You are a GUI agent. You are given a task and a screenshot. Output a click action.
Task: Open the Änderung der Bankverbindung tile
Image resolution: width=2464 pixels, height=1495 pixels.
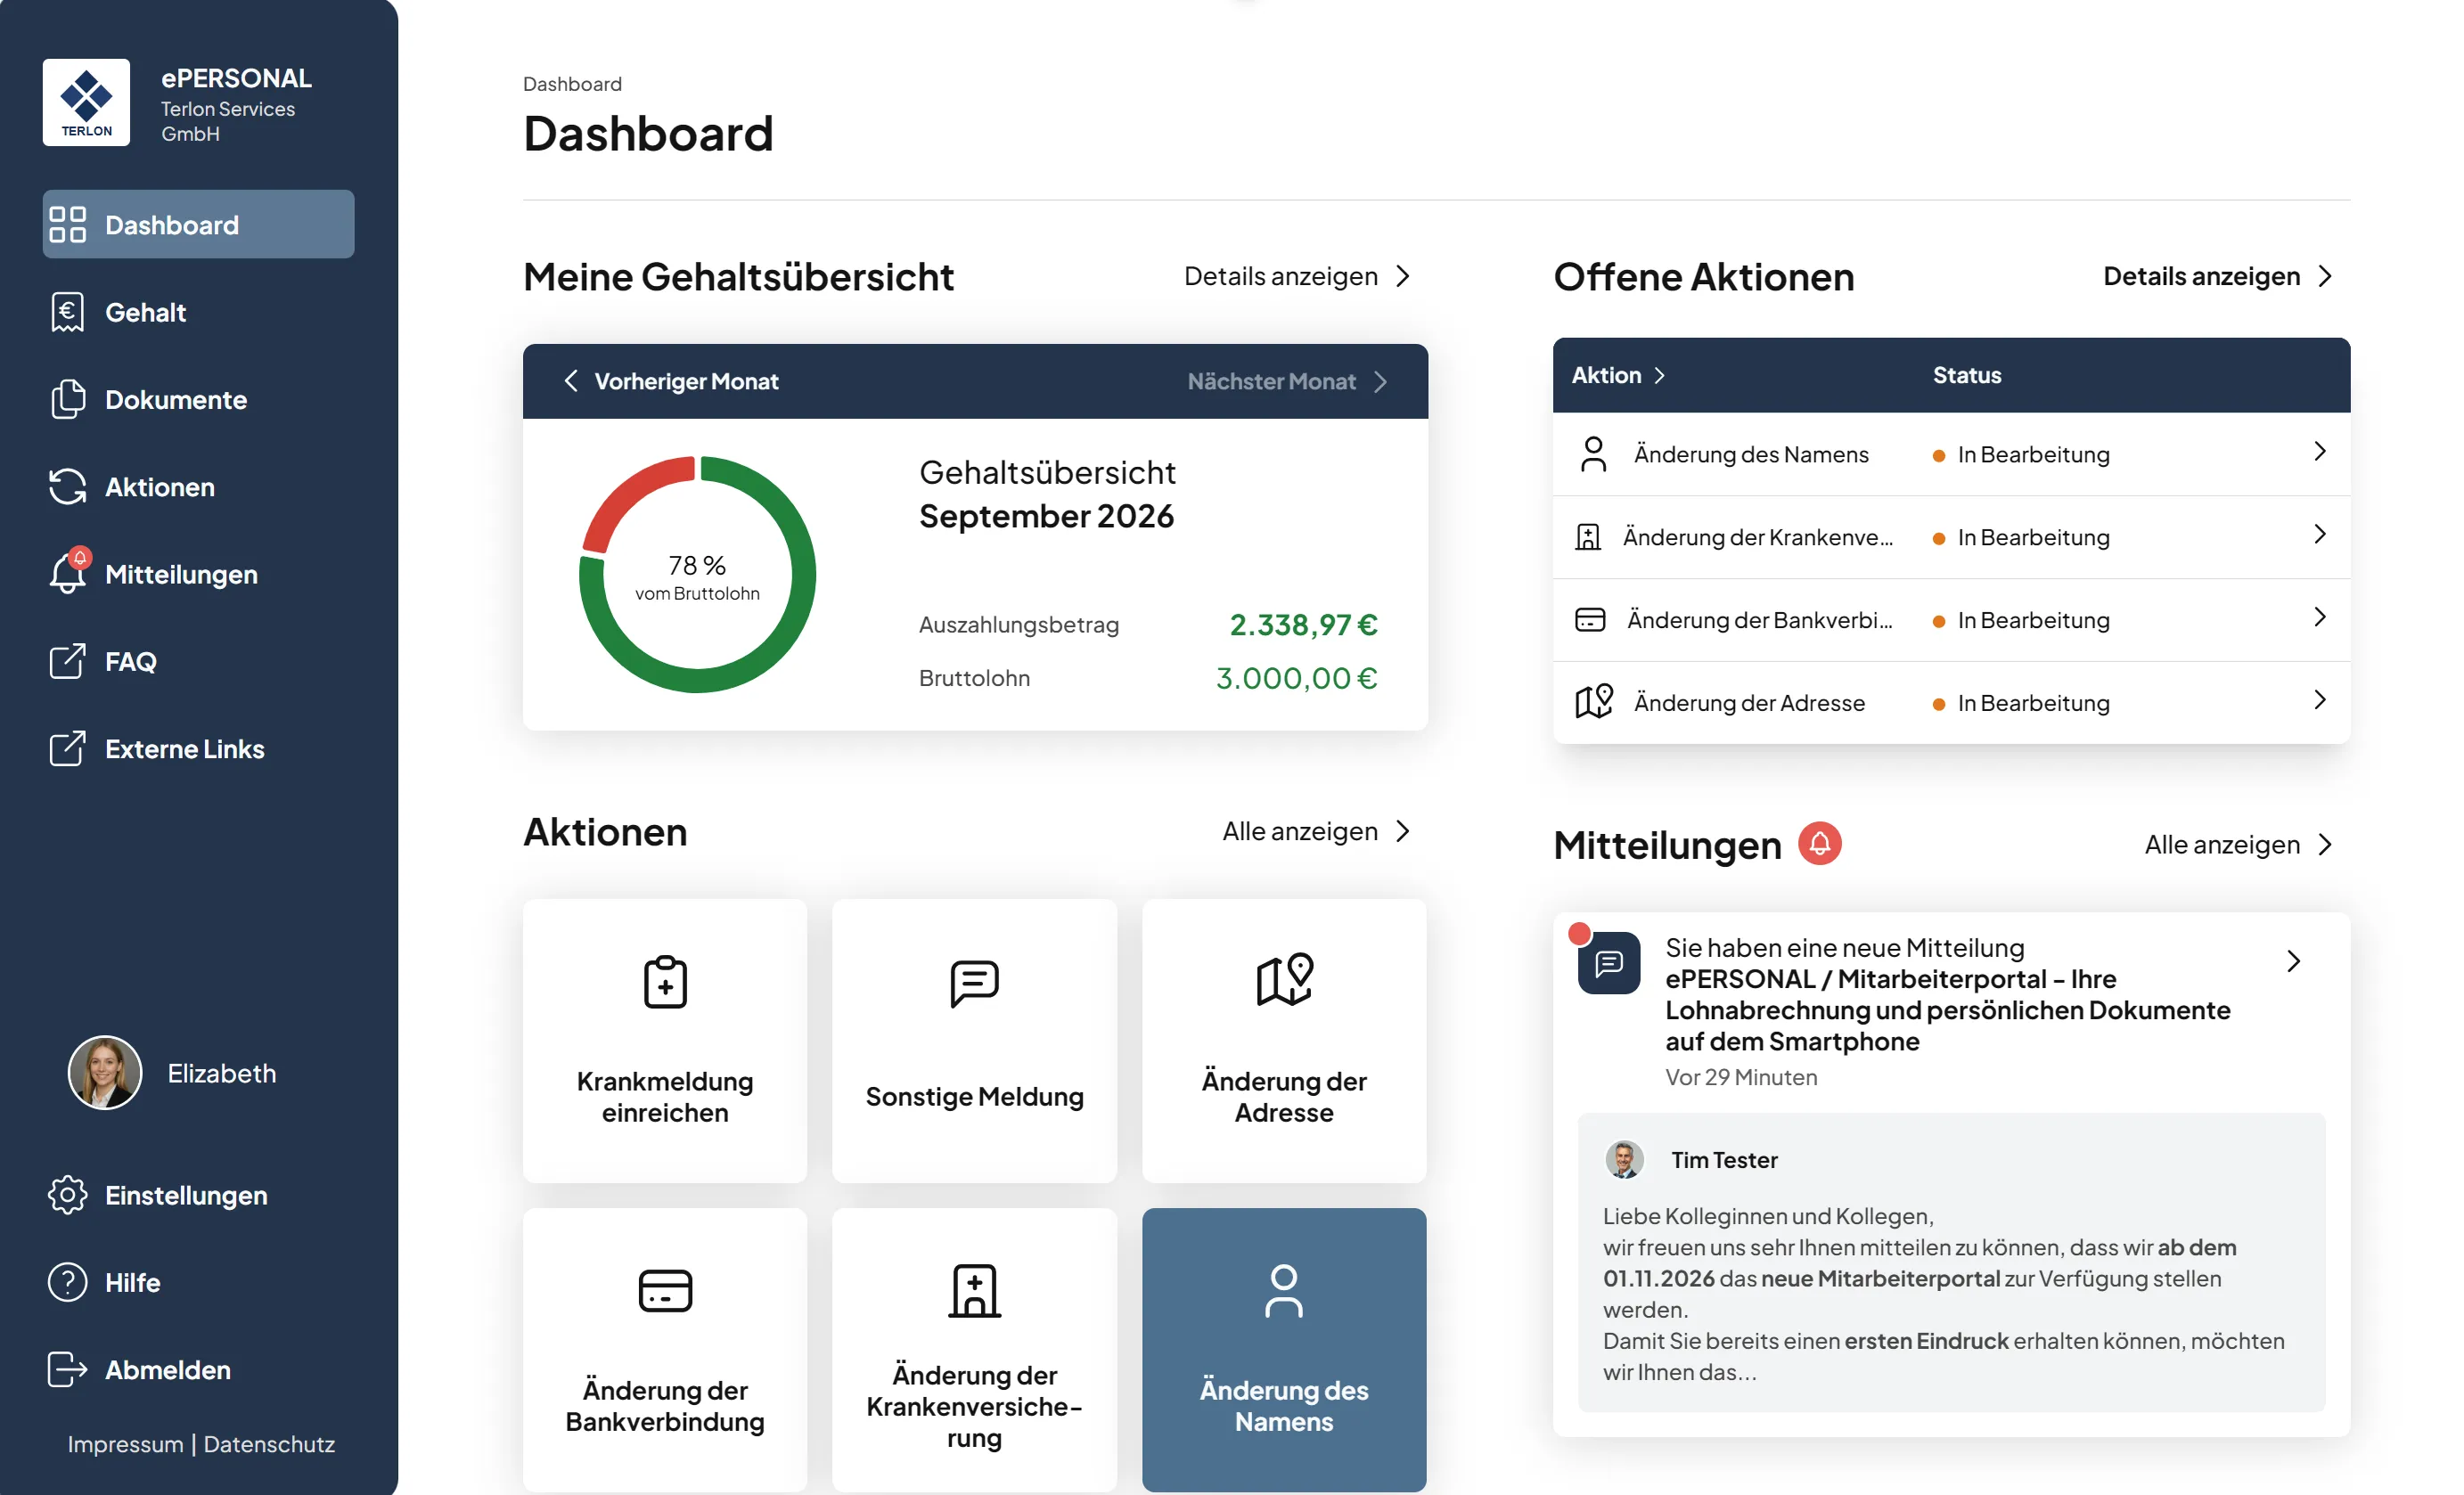point(665,1350)
